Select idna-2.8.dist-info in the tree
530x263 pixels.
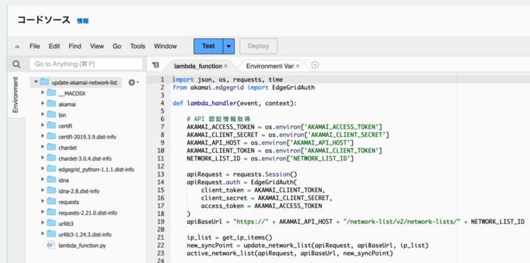pos(79,191)
